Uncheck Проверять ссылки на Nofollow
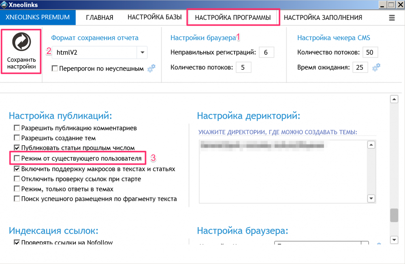The width and height of the screenshot is (405, 264). (17, 242)
